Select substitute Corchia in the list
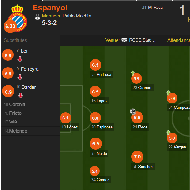 tap(30, 104)
